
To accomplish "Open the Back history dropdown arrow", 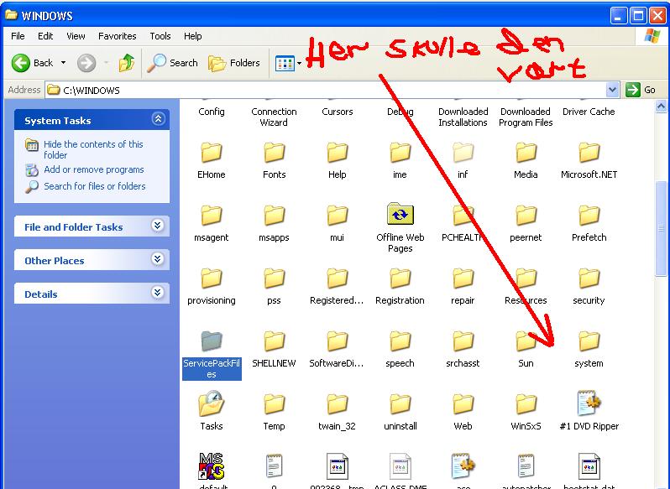I will 63,63.
